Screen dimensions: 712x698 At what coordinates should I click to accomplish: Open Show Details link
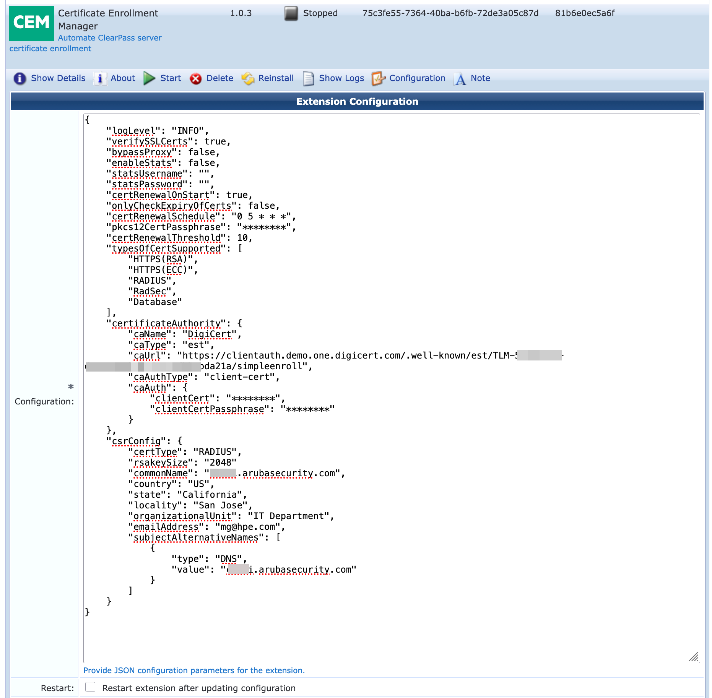coord(58,78)
